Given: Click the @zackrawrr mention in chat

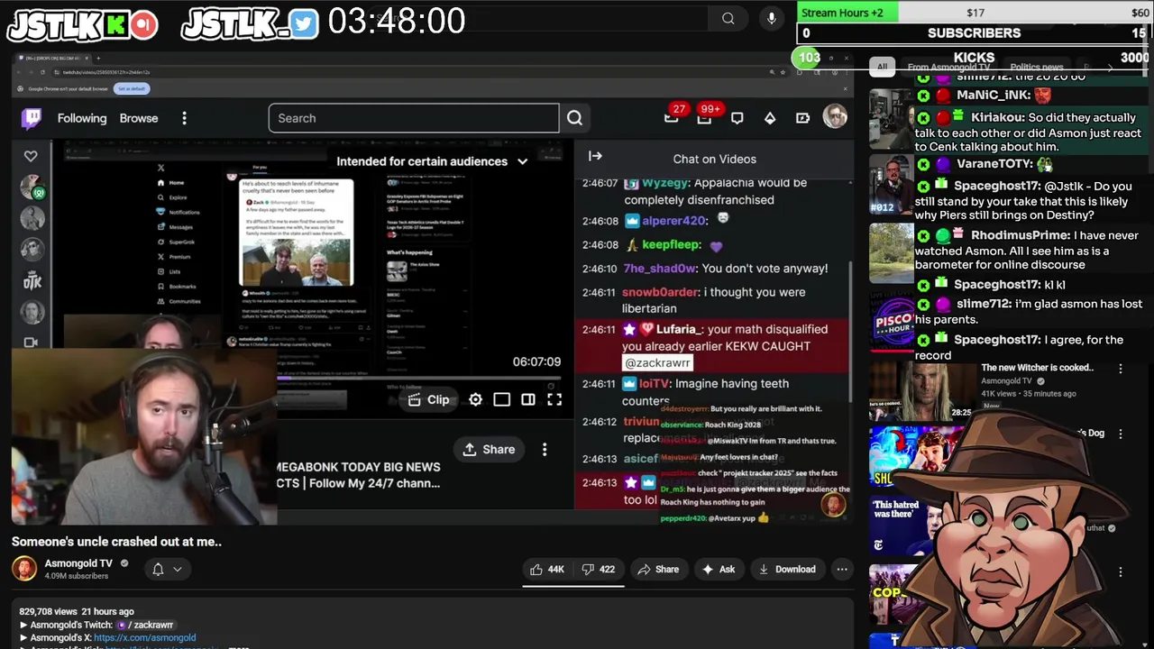Looking at the screenshot, I should (657, 362).
